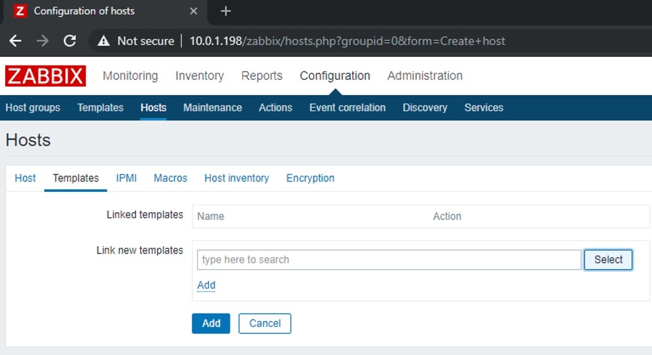Viewport: 652px width, 355px height.
Task: Click the blue Add button
Action: [x=211, y=324]
